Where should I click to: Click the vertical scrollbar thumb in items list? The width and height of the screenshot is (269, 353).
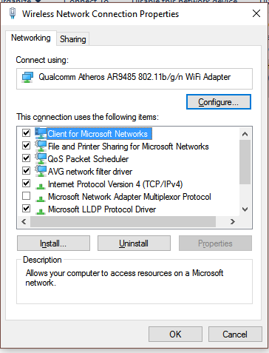pos(245,162)
